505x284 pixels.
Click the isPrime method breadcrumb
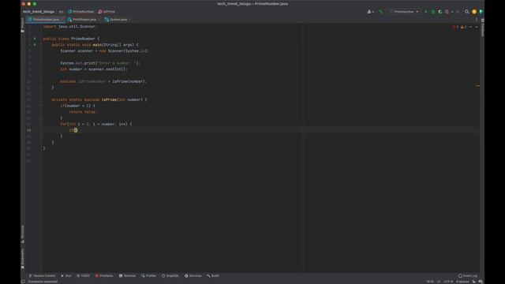click(x=107, y=12)
